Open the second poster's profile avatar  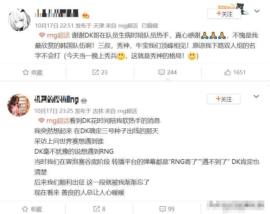19,105
